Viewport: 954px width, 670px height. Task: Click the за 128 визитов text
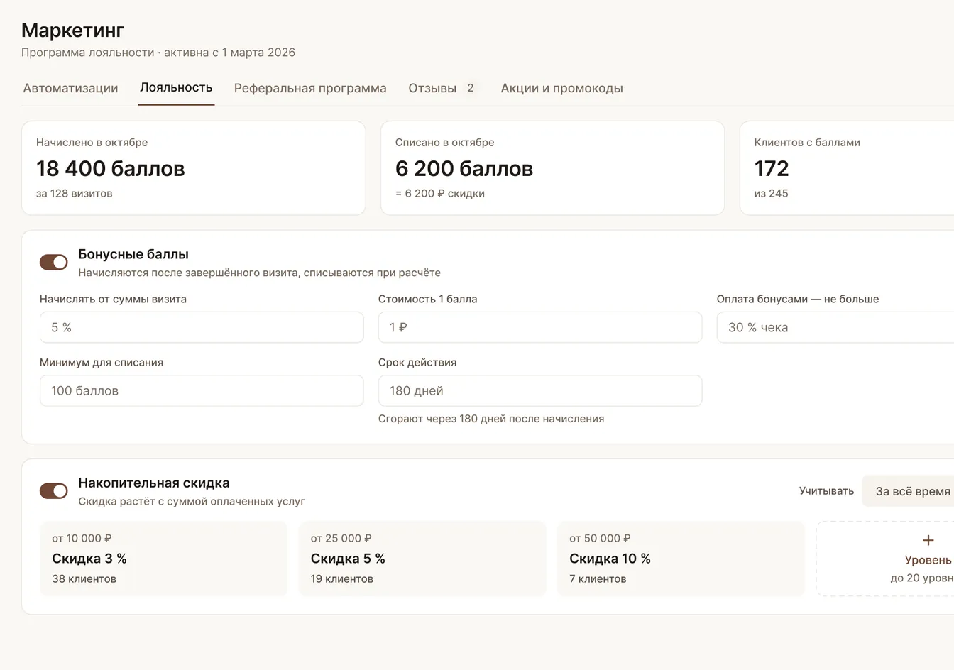75,193
